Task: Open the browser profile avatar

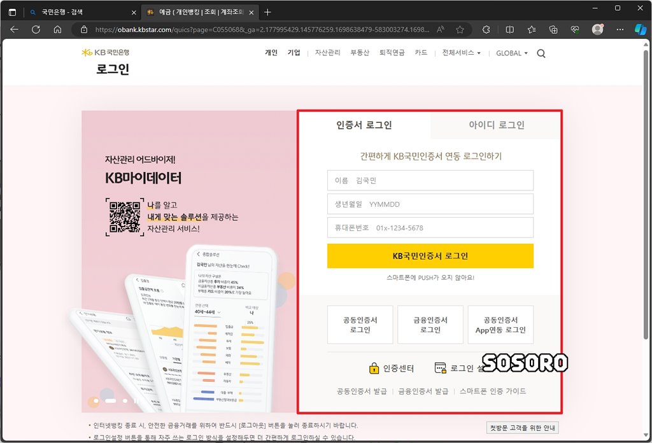Action: 597,29
